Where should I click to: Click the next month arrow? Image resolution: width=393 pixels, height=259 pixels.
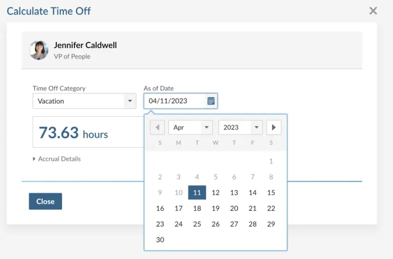[274, 127]
